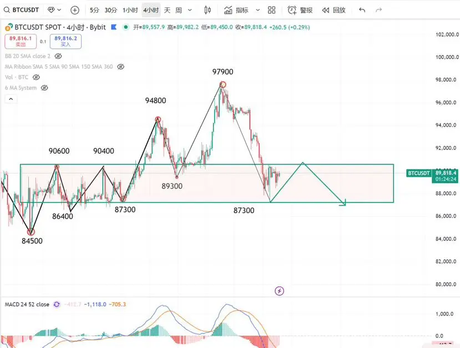The width and height of the screenshot is (460, 348).
Task: Click the buy 买入 price button
Action: (65, 42)
